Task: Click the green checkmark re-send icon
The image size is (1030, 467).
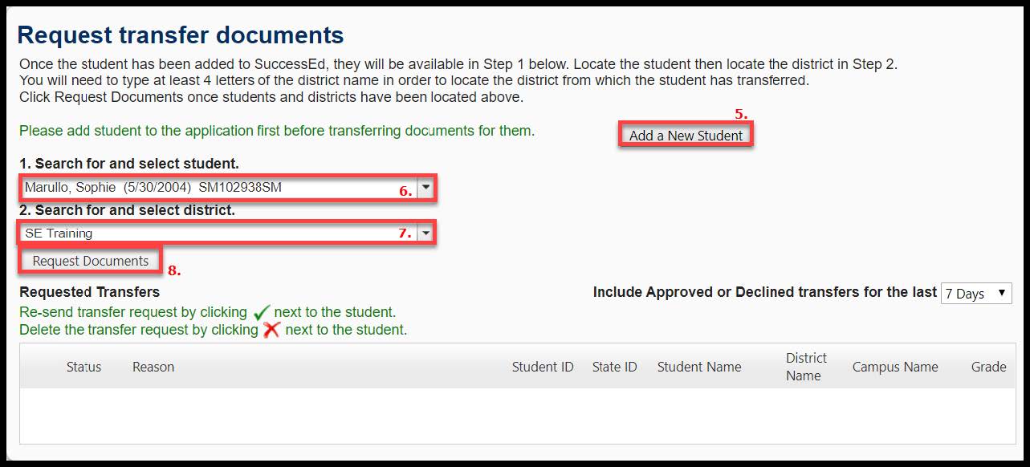Action: [x=261, y=312]
